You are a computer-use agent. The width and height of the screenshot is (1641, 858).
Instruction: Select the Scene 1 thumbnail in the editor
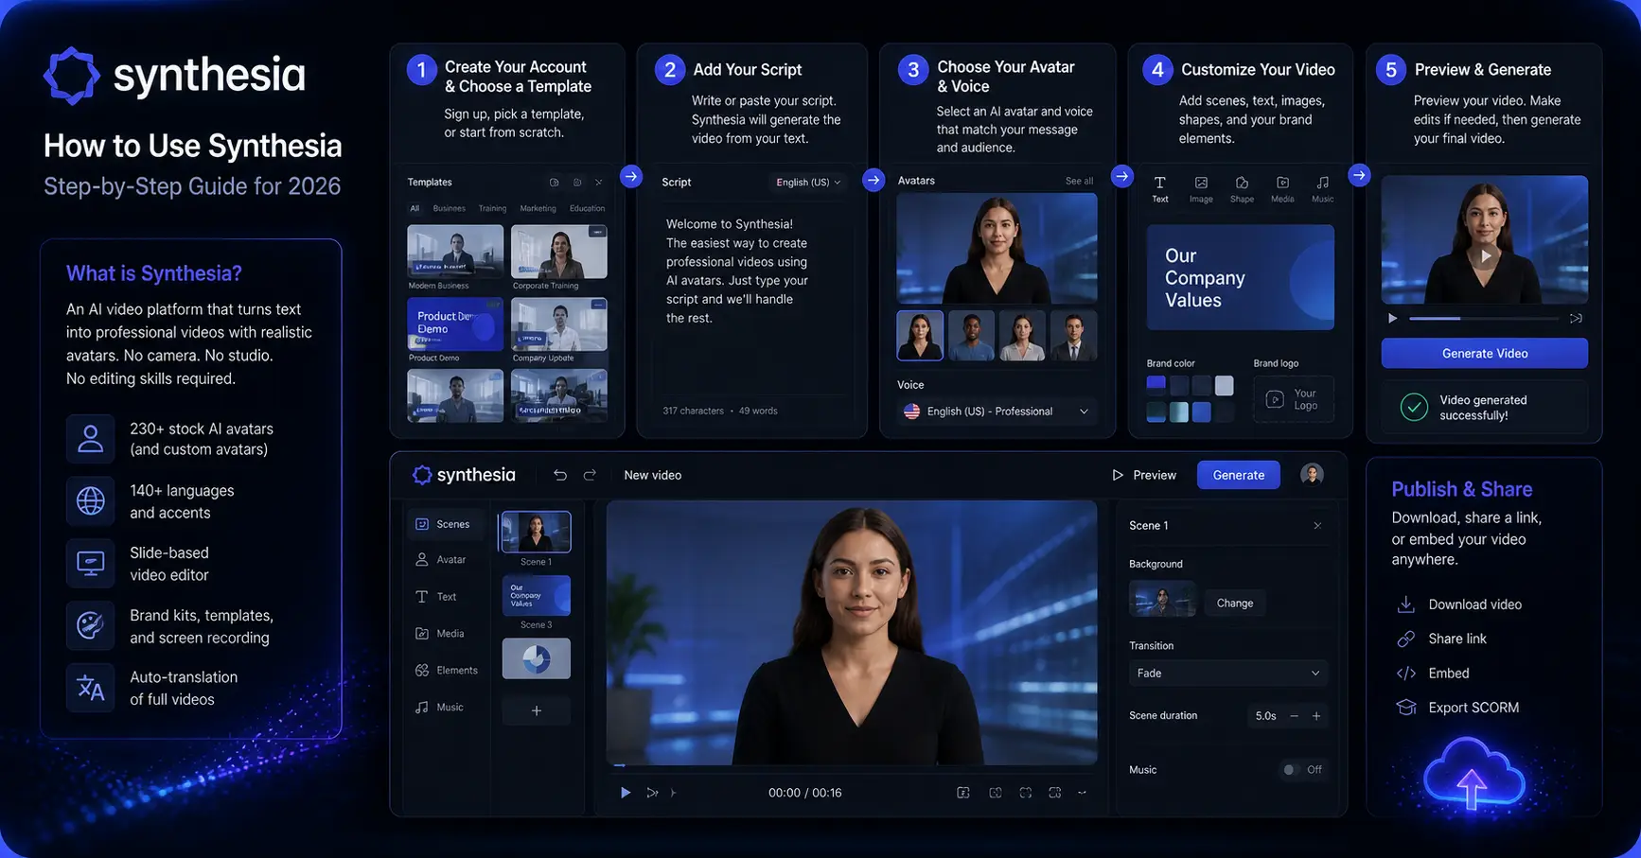pyautogui.click(x=536, y=532)
